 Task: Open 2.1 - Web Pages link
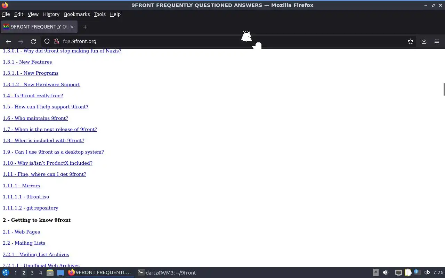(x=21, y=232)
